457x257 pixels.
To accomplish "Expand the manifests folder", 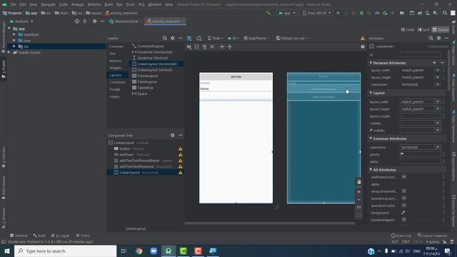I will pos(14,34).
